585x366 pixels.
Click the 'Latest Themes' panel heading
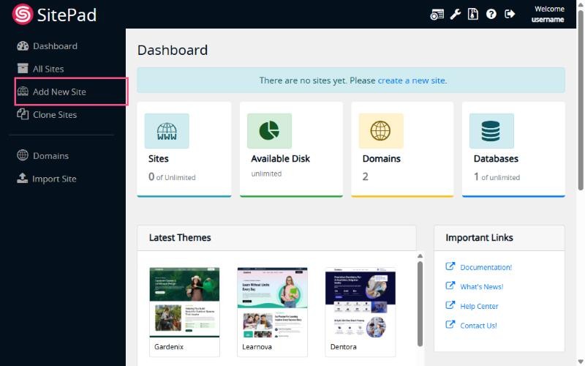point(180,237)
